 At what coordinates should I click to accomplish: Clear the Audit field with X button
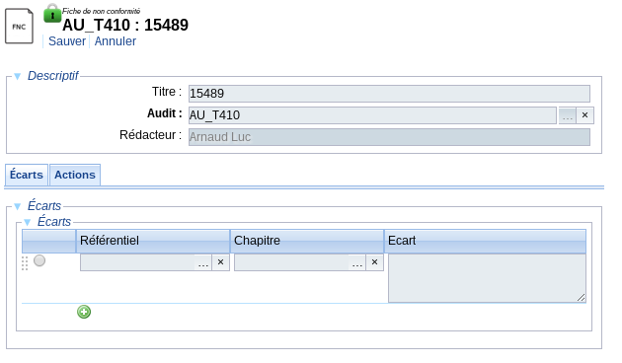point(584,115)
